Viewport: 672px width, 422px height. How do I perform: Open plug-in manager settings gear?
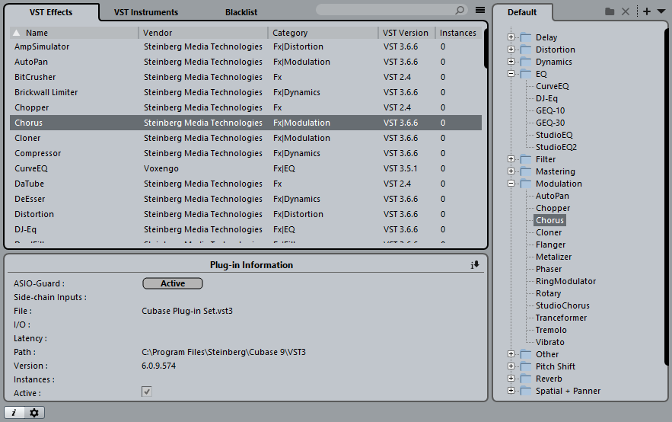pyautogui.click(x=33, y=413)
